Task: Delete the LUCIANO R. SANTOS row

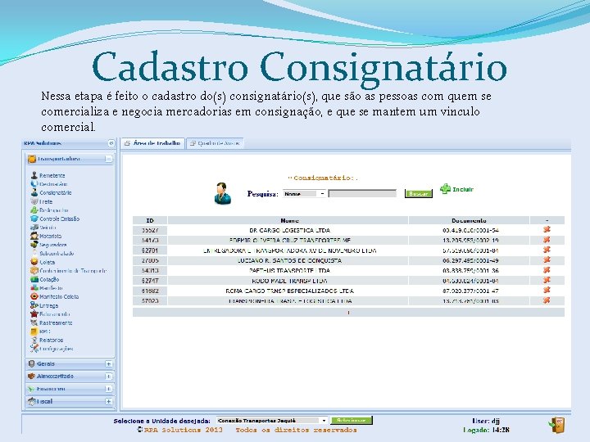Action: pyautogui.click(x=547, y=260)
